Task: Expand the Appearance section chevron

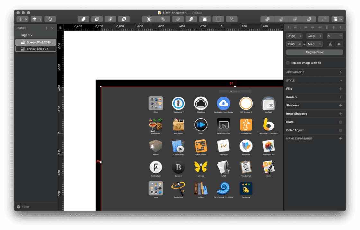Action: point(341,72)
